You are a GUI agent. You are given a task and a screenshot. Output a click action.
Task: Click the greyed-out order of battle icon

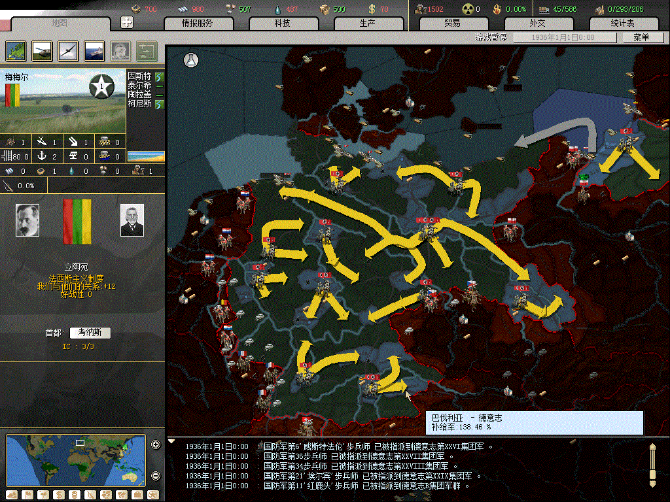[x=147, y=51]
